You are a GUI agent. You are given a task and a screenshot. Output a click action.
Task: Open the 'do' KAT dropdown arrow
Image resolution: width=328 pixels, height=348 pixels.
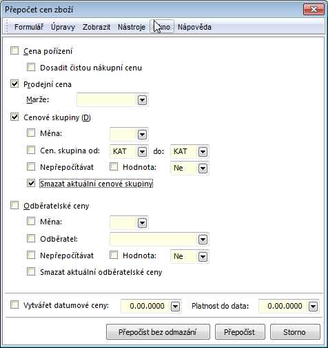[203, 152]
